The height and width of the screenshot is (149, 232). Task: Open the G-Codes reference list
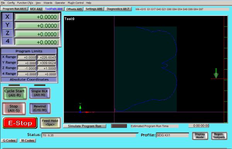coord(9,140)
